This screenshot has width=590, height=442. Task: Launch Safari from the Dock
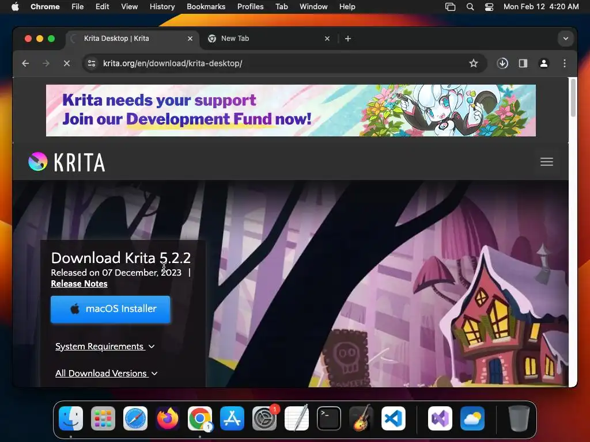tap(135, 418)
